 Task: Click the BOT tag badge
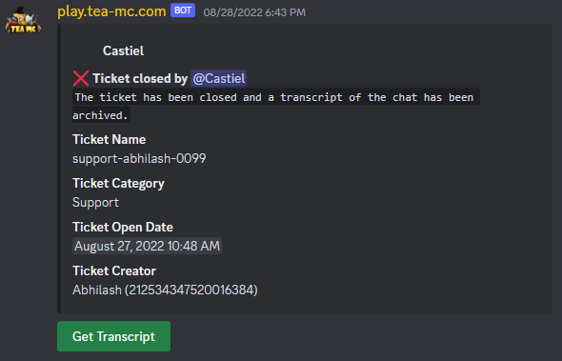(183, 10)
